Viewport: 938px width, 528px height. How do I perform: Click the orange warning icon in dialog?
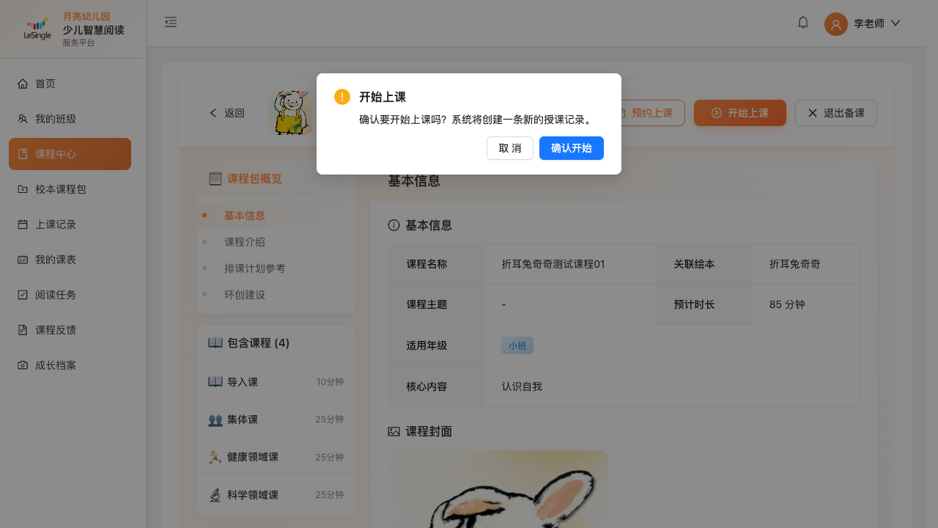[x=342, y=97]
